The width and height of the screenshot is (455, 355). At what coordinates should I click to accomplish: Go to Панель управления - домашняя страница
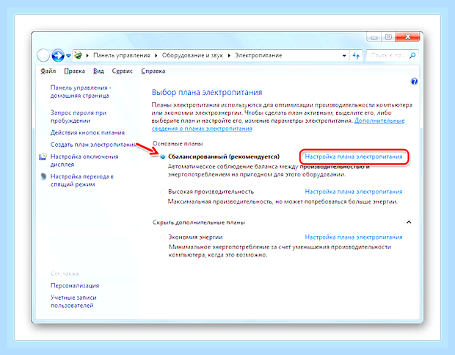pos(81,92)
